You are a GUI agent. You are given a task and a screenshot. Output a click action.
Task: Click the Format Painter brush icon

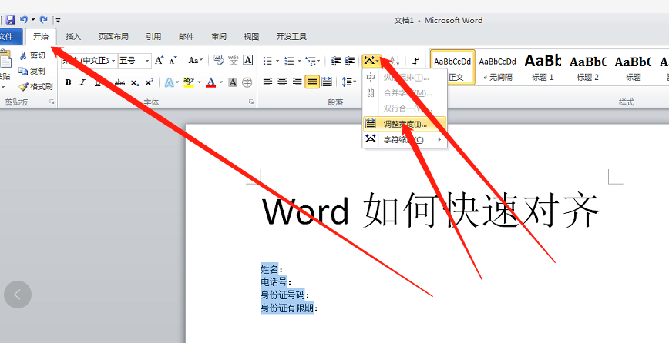click(x=23, y=86)
